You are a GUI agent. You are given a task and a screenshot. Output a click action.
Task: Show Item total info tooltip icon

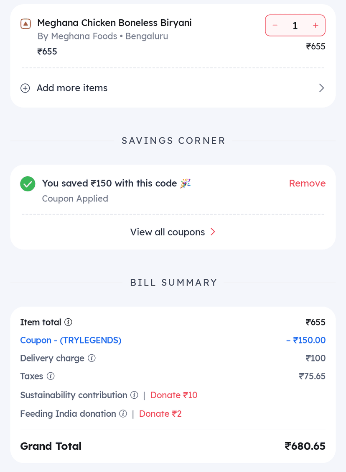click(x=69, y=322)
